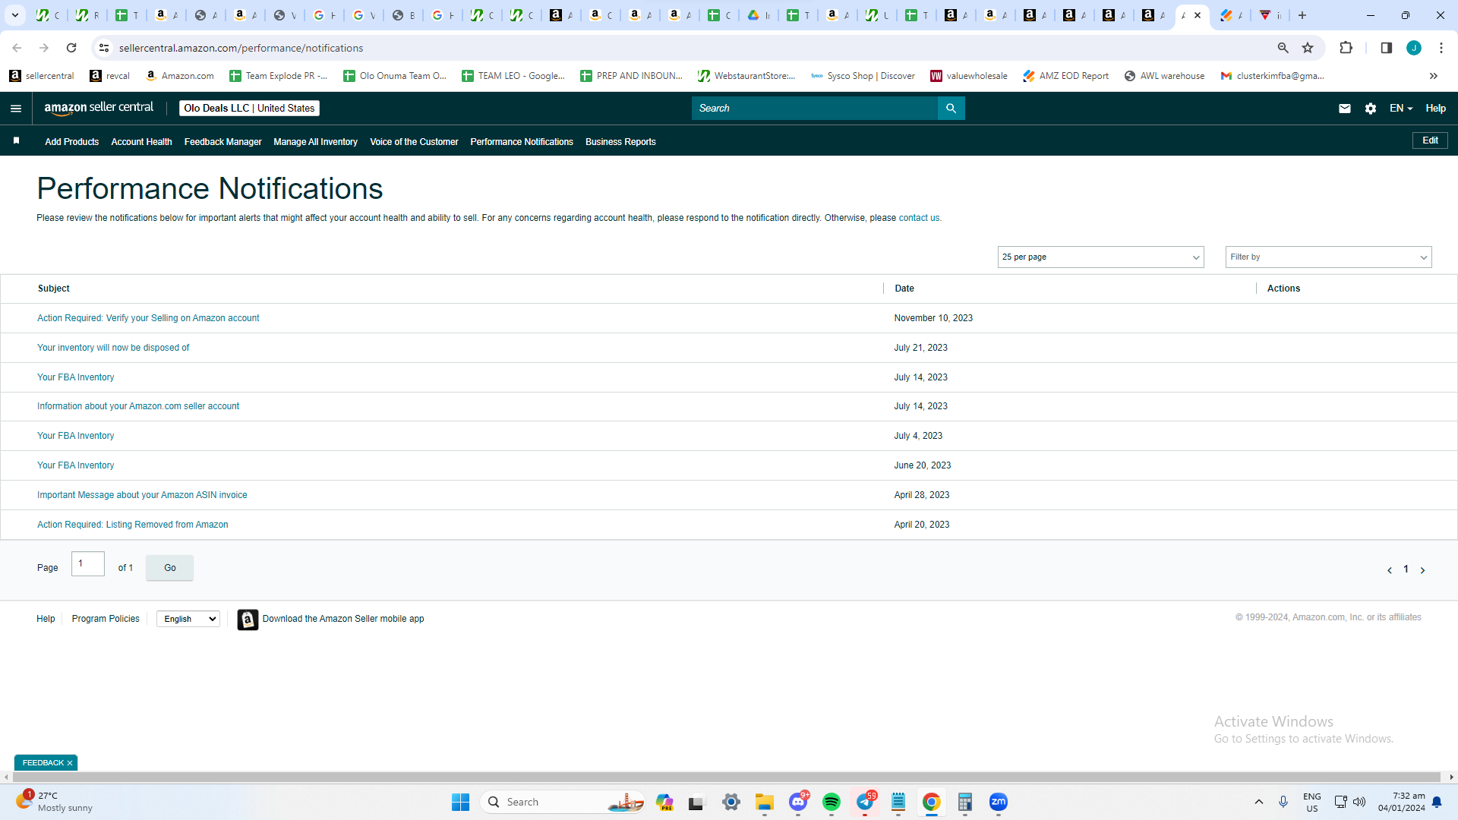This screenshot has height=820, width=1458.
Task: Open Business Reports menu item
Action: [x=620, y=142]
